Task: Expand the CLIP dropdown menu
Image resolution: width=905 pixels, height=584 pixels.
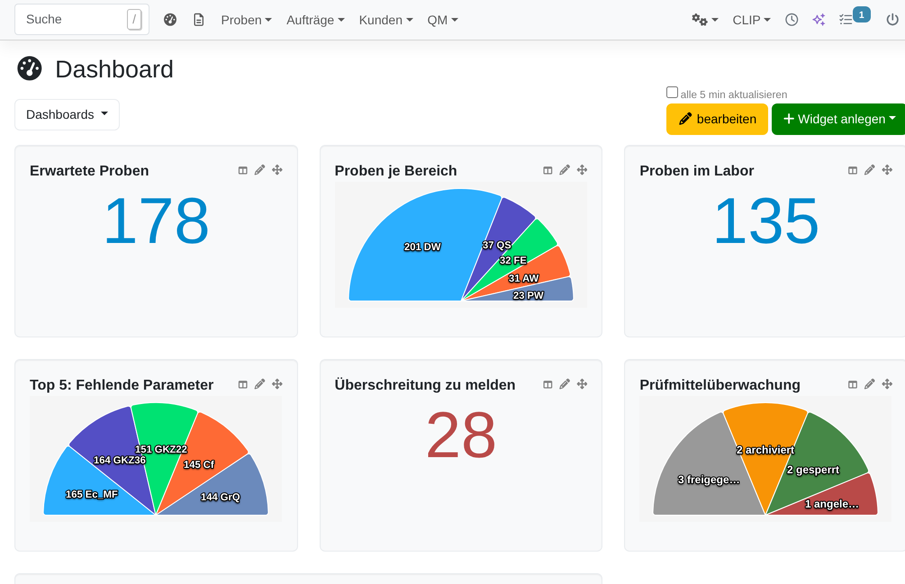Action: pyautogui.click(x=751, y=20)
